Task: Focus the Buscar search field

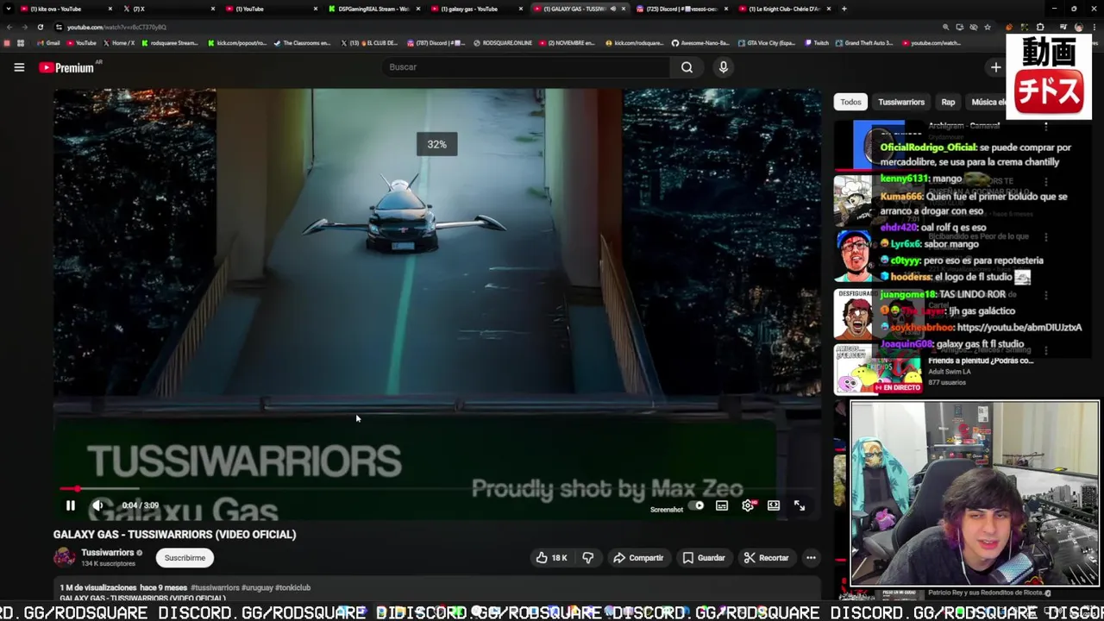Action: click(x=526, y=67)
